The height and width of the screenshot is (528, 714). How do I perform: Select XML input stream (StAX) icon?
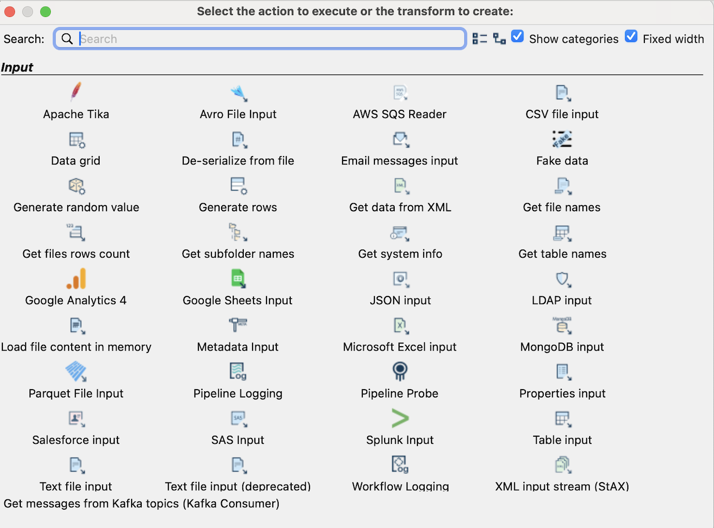tap(563, 465)
